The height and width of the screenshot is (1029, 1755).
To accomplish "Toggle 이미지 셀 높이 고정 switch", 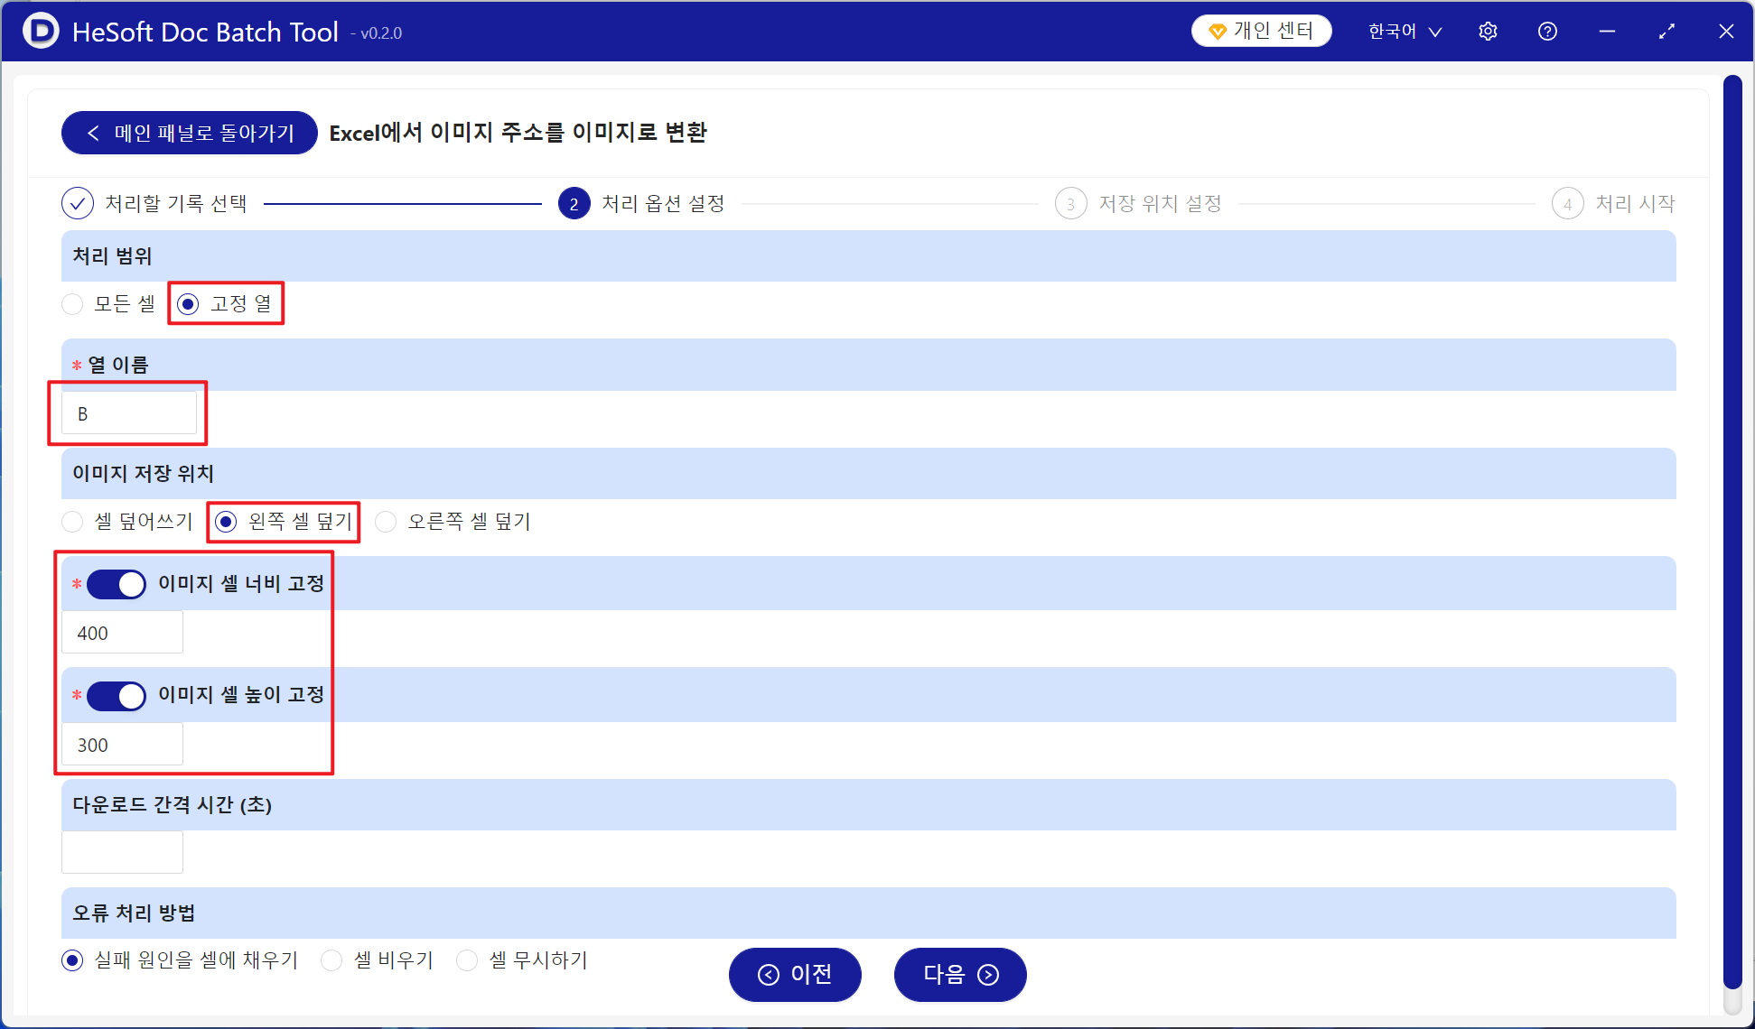I will click(x=117, y=696).
